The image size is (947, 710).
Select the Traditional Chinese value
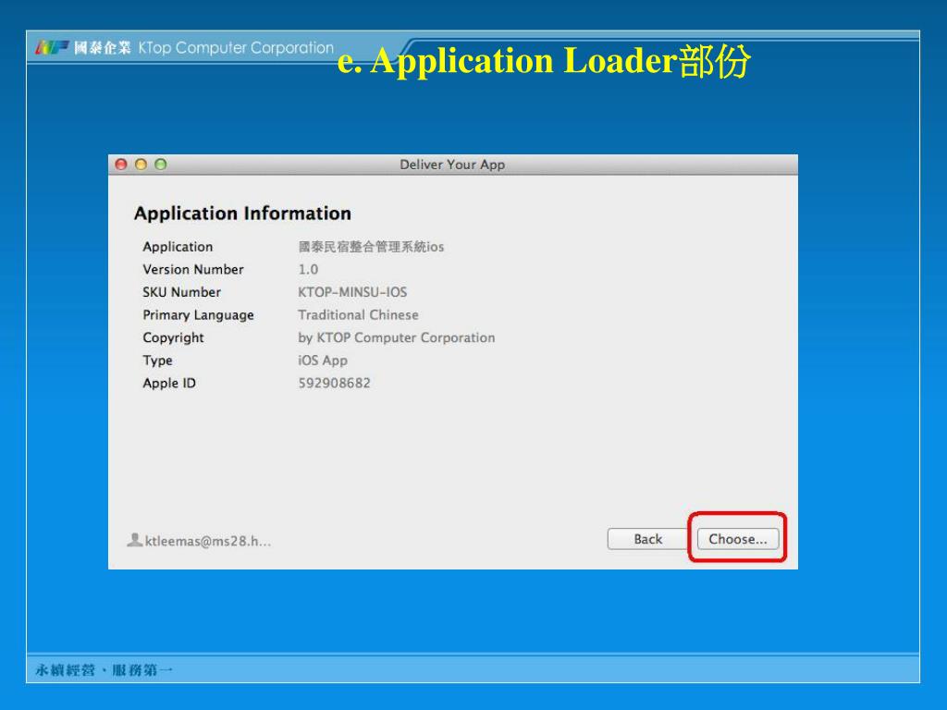358,314
